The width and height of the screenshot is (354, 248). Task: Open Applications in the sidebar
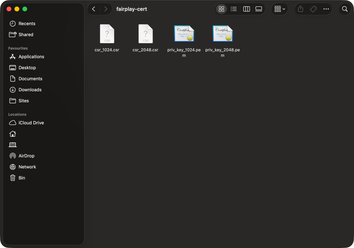[x=43, y=57]
